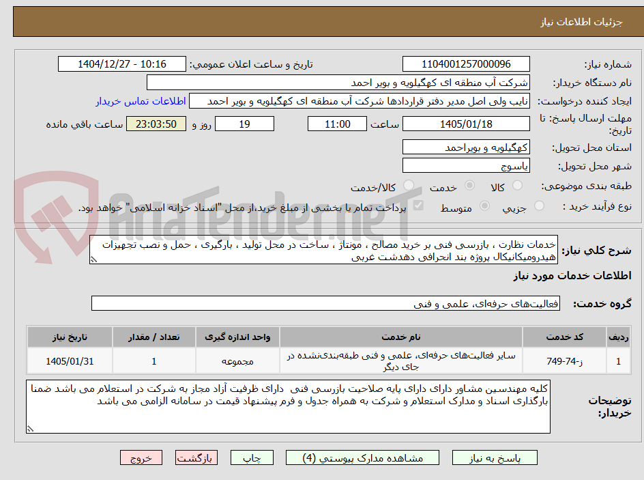
Task: Click the طبقه بندی موضوعی label
Action: (x=586, y=186)
